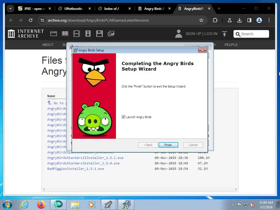Close the iPXE tab
This screenshot has width=280, height=210.
(x=50, y=8)
